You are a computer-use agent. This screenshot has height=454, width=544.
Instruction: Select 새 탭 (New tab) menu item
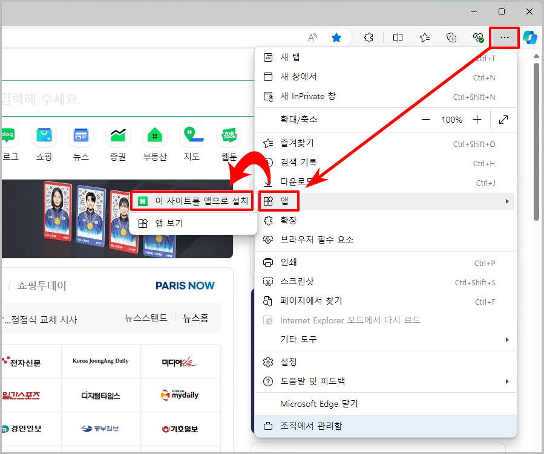click(x=385, y=57)
